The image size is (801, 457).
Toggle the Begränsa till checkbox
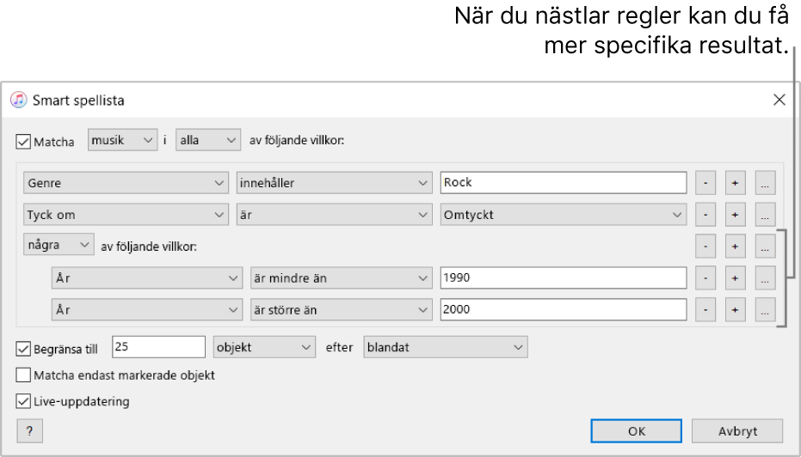point(23,349)
